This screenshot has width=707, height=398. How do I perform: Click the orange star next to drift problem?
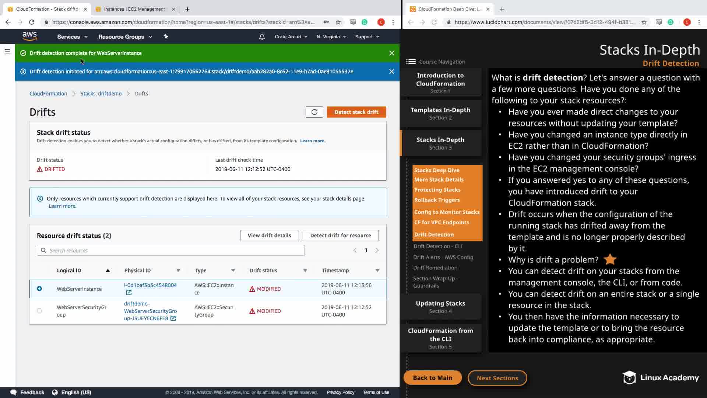(x=610, y=259)
